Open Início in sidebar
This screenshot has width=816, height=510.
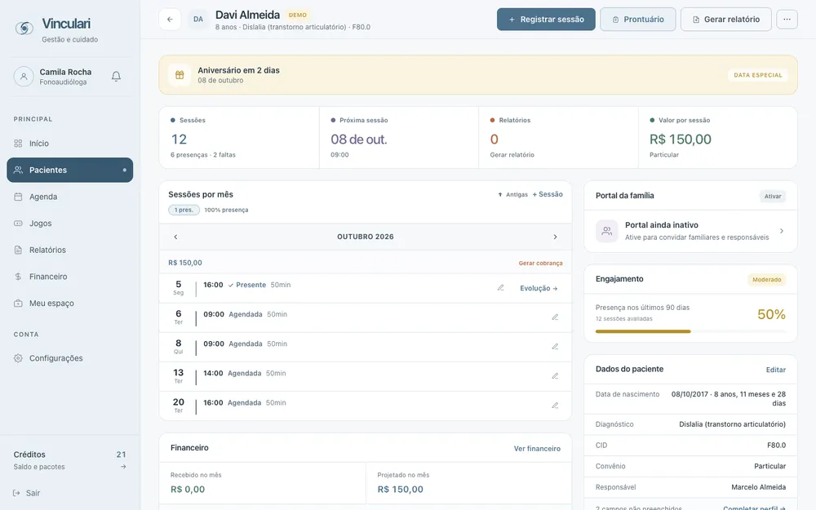(69, 143)
